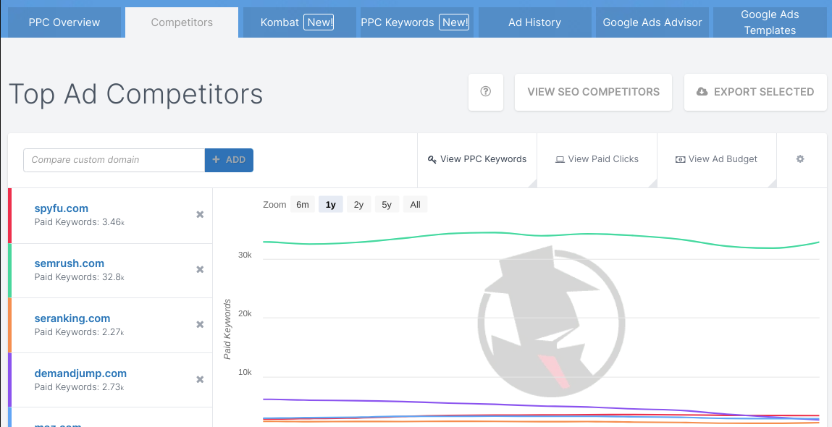Image resolution: width=832 pixels, height=427 pixels.
Task: Open the demandjump.com competitor link
Action: [80, 374]
